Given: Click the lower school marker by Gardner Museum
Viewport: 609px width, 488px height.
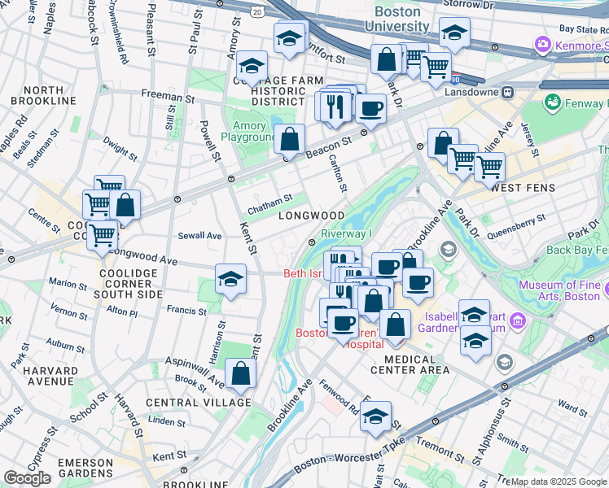Looking at the screenshot, I should click(475, 342).
